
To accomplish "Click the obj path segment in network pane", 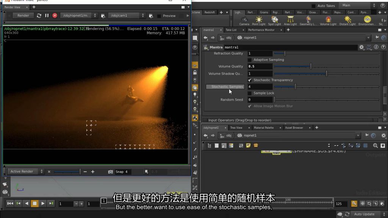I will coord(226,135).
